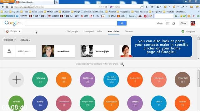200x112 pixels.
Task: Open the Tools bookmark folder
Action: [24, 12]
